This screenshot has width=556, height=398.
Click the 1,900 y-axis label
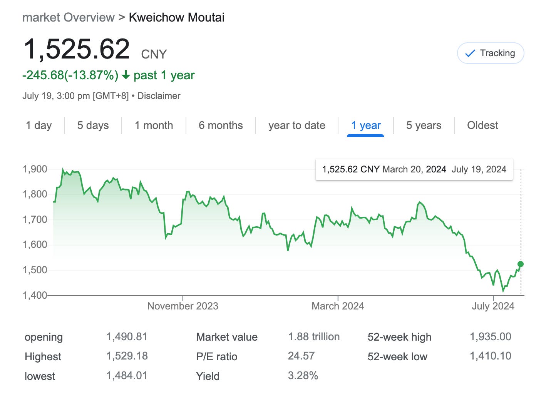(35, 169)
